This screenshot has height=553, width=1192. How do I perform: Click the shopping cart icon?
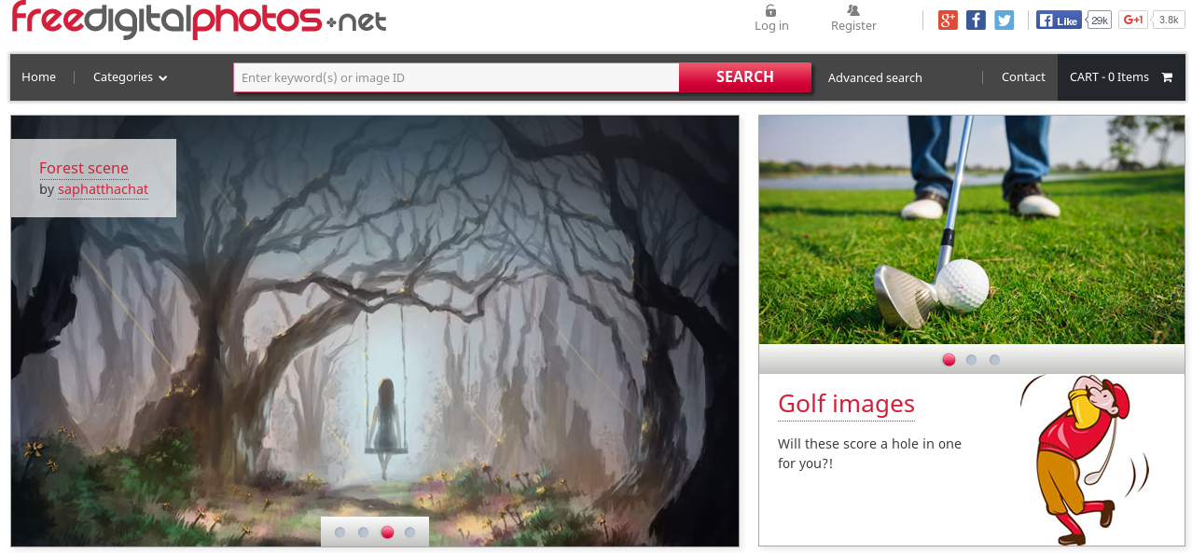tap(1167, 77)
